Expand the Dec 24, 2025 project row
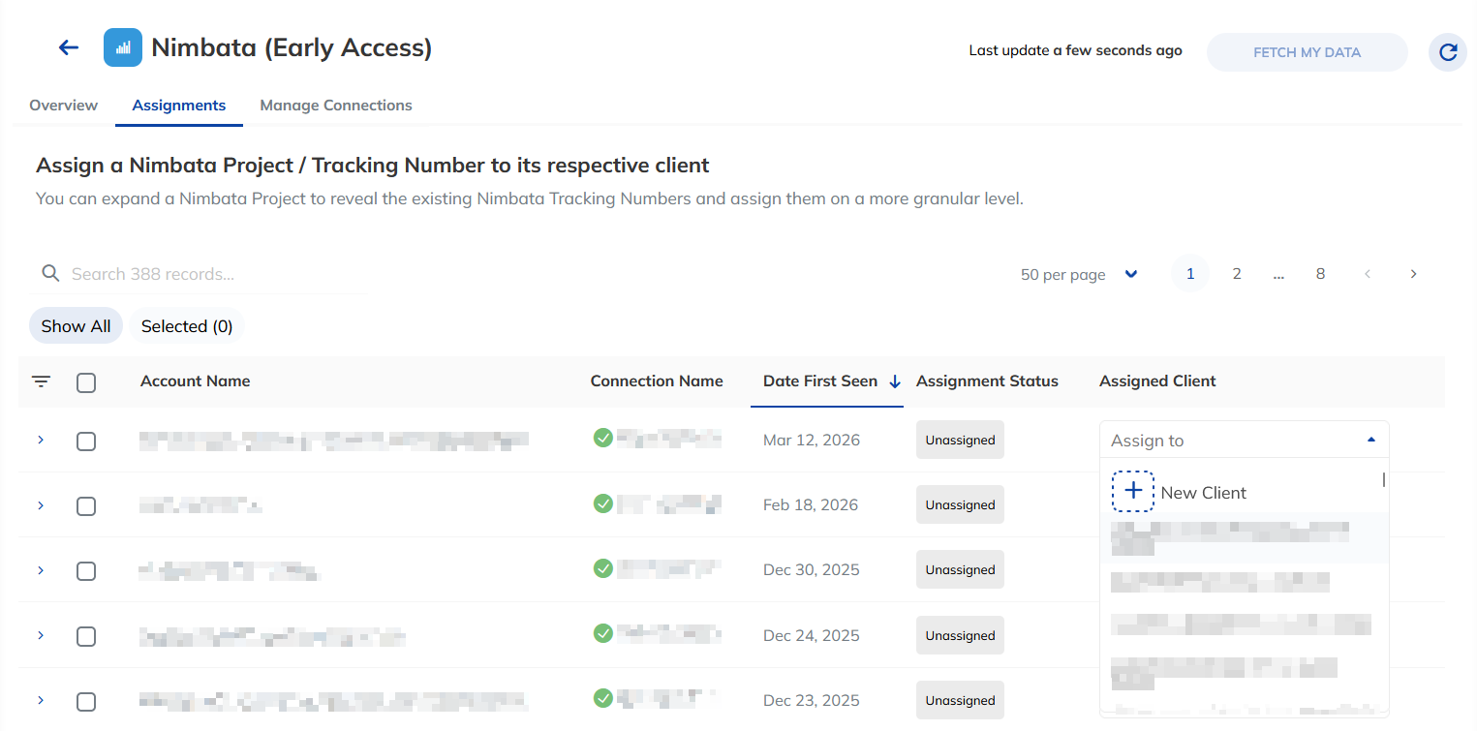The height and width of the screenshot is (731, 1477). click(41, 635)
